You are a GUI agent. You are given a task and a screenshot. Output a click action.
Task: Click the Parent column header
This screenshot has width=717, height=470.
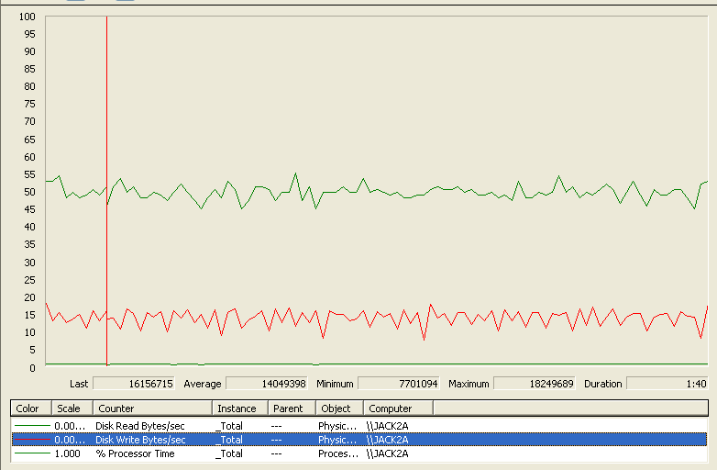[x=288, y=408]
